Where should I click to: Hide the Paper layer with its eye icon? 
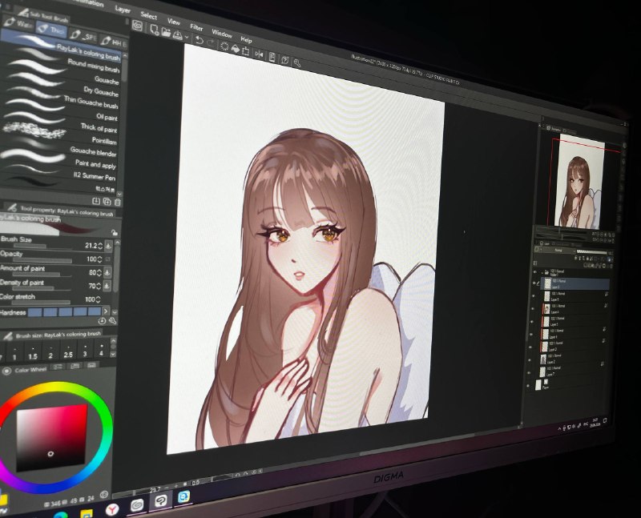(x=527, y=386)
